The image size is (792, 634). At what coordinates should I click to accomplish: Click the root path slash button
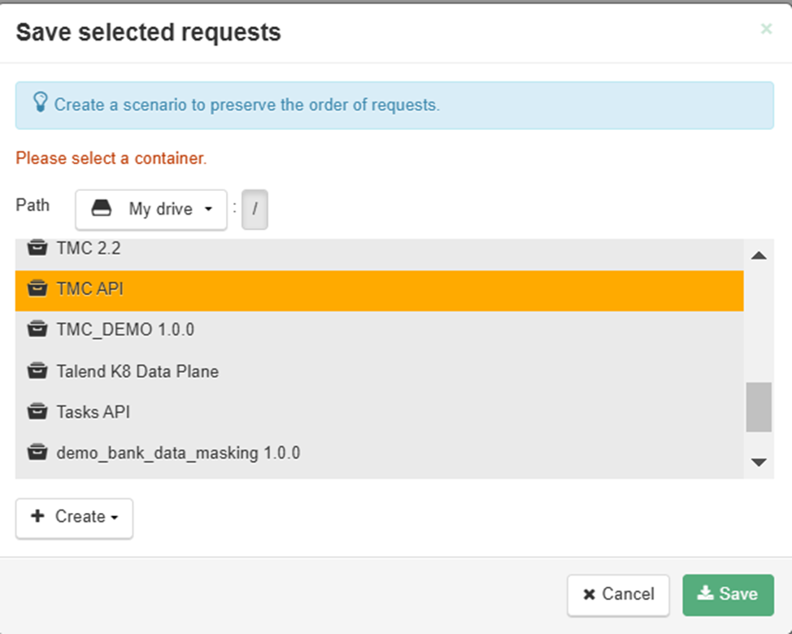click(255, 210)
